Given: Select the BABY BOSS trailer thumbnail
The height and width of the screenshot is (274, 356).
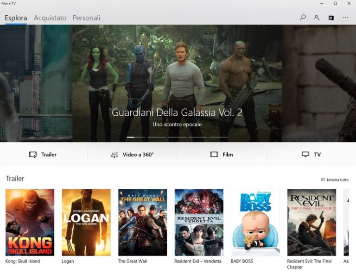Looking at the screenshot, I should coord(255,222).
